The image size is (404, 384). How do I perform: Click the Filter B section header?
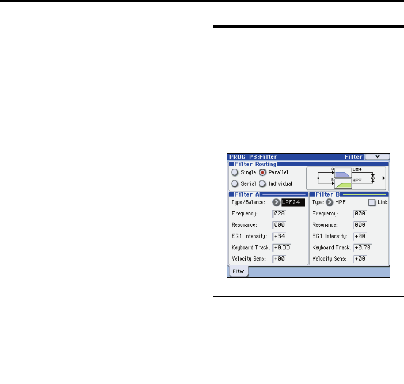point(349,194)
